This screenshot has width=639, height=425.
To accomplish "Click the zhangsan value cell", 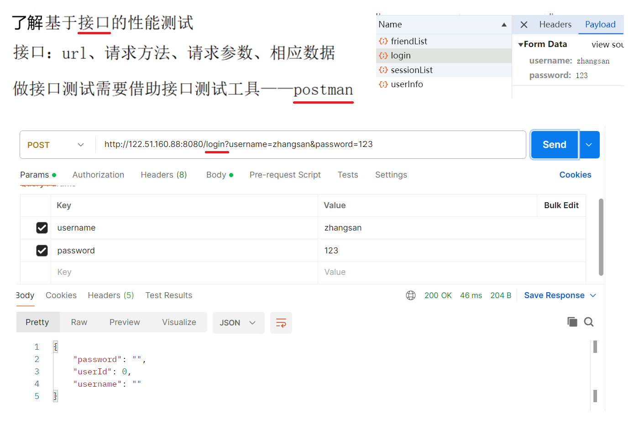I will point(452,228).
